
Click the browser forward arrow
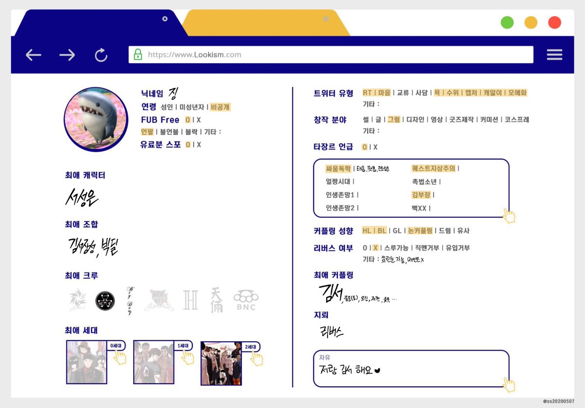pyautogui.click(x=67, y=55)
